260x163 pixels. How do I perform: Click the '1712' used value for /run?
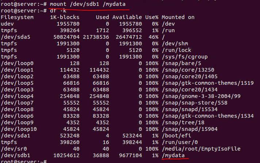[x=103, y=30]
